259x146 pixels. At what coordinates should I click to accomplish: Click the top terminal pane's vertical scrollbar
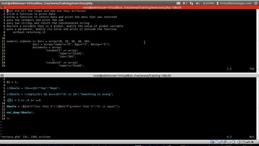(x=258, y=41)
